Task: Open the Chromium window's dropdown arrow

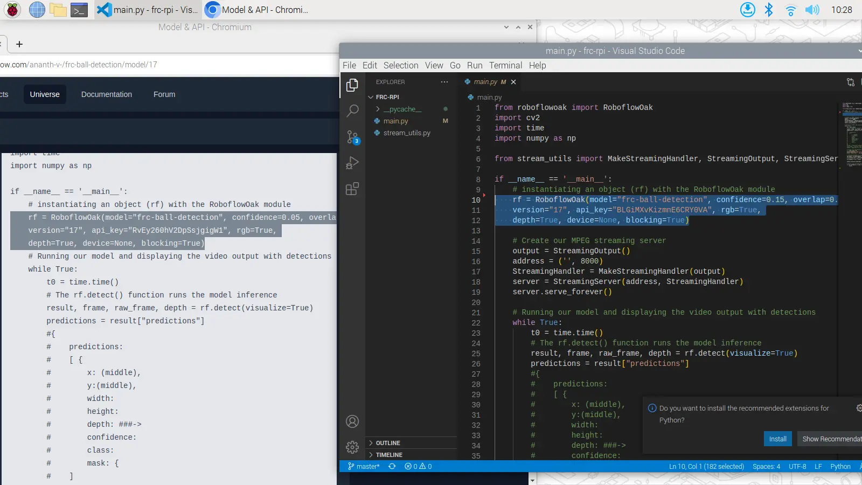Action: [x=506, y=27]
